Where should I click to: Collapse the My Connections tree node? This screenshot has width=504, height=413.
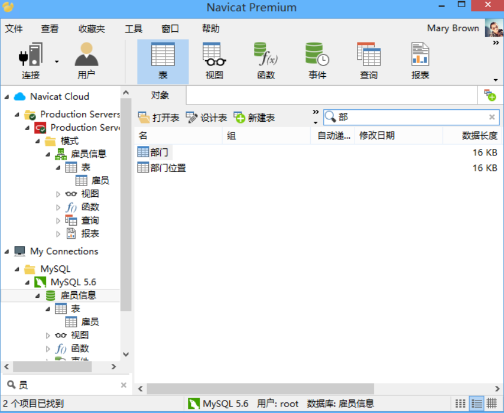click(x=6, y=252)
